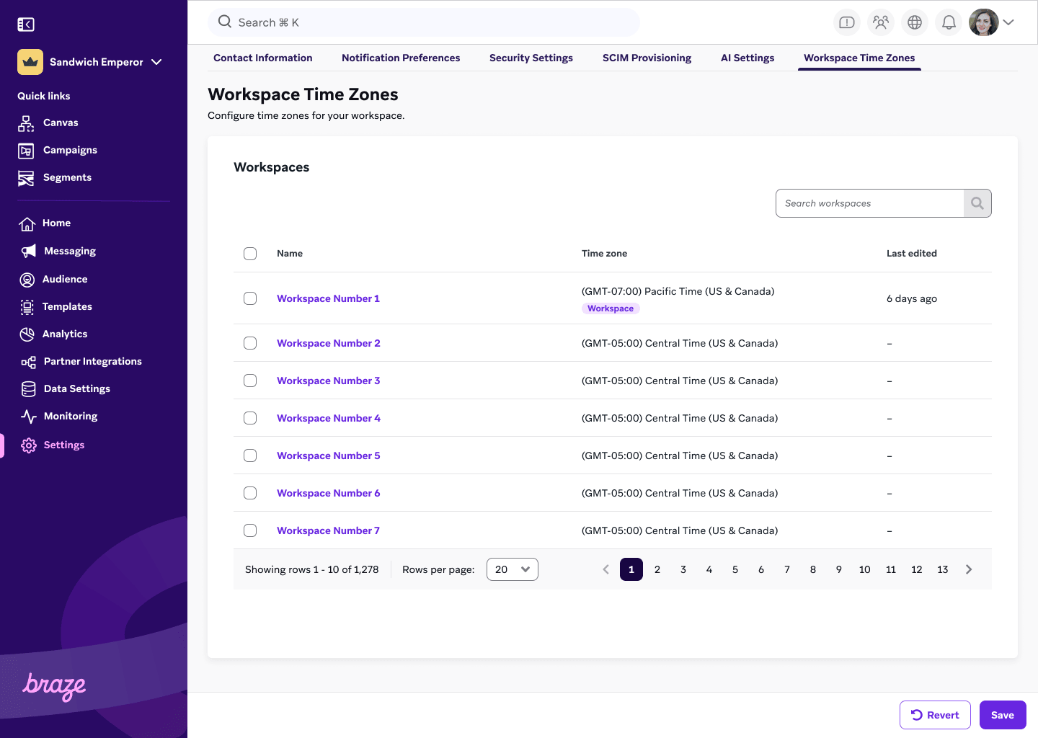Open the community people icon in header
The height and width of the screenshot is (738, 1038).
pos(880,22)
